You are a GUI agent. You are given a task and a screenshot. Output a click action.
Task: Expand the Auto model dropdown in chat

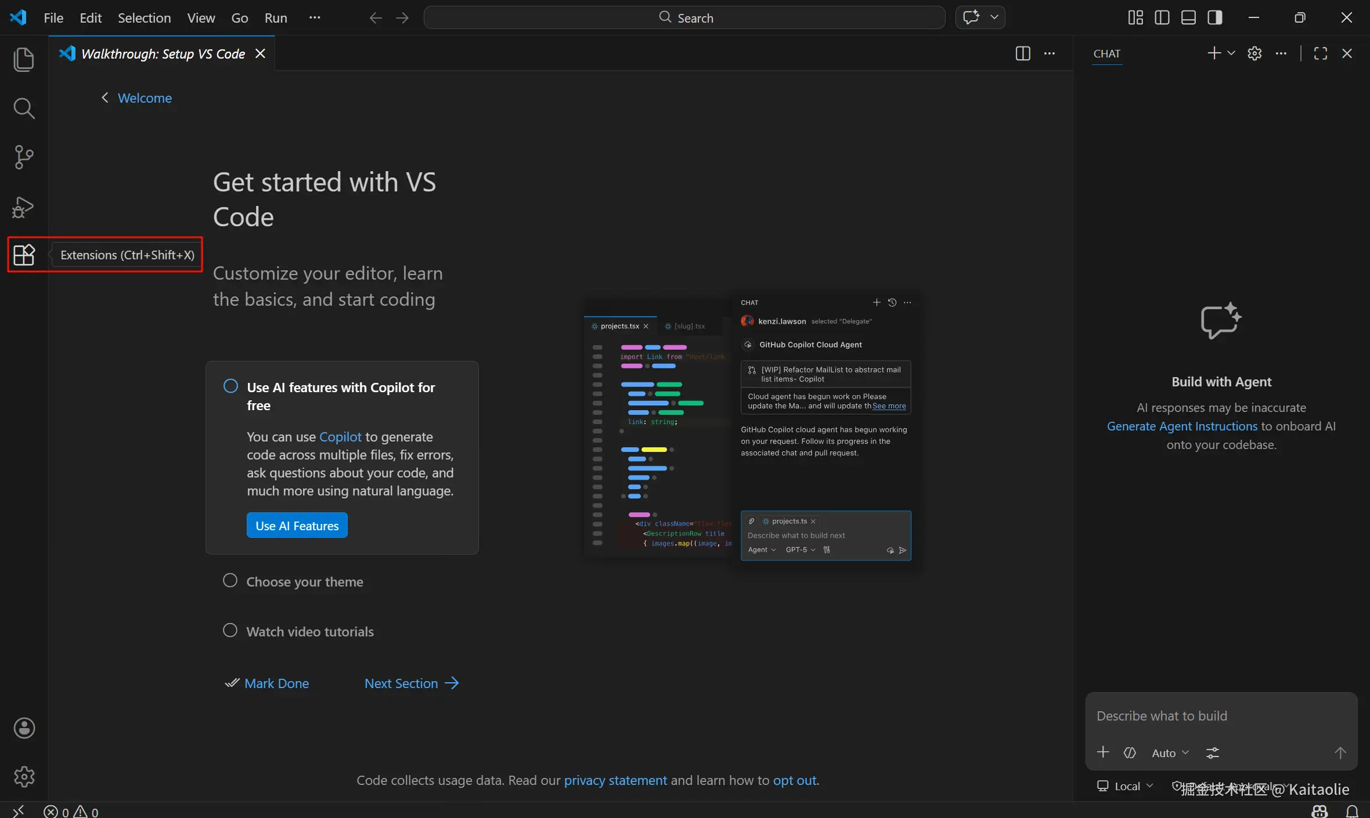point(1170,753)
